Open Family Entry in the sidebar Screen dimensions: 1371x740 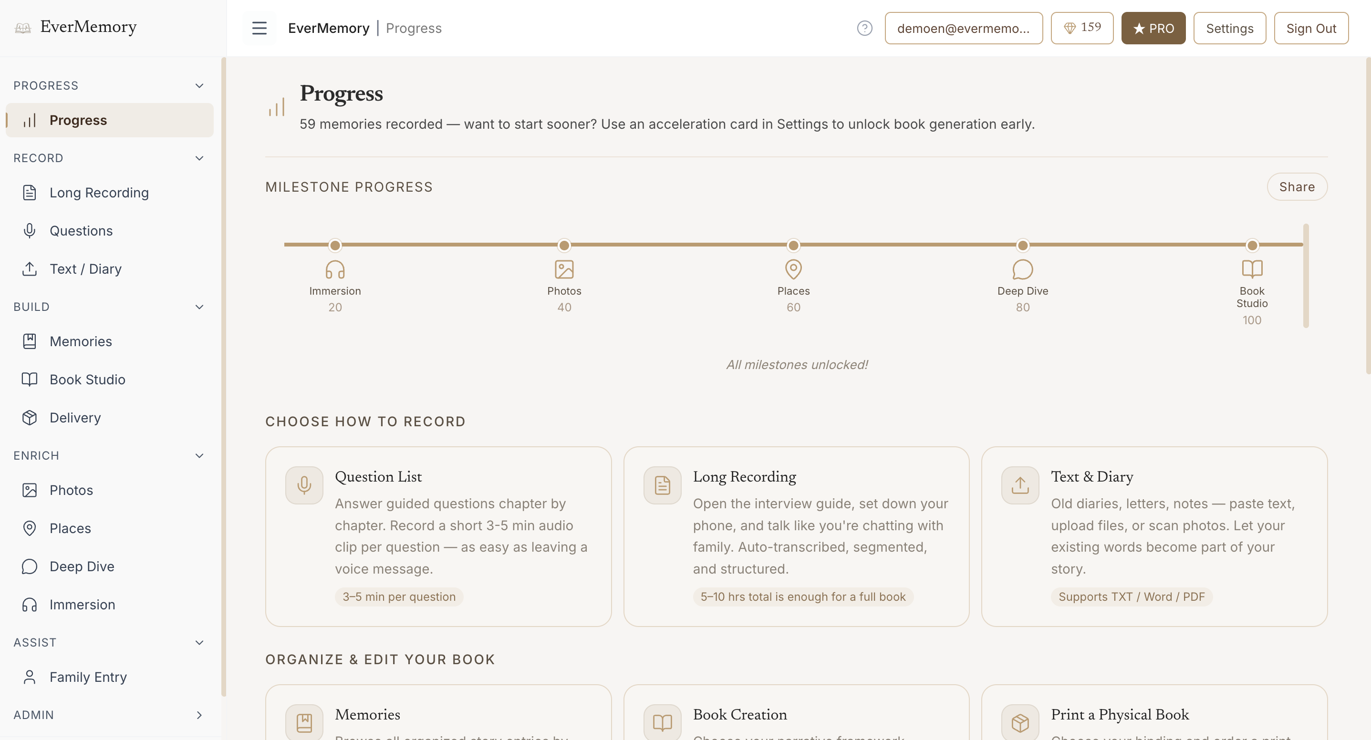click(x=88, y=677)
